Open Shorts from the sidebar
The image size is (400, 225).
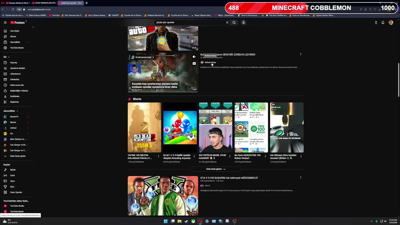pos(13,37)
